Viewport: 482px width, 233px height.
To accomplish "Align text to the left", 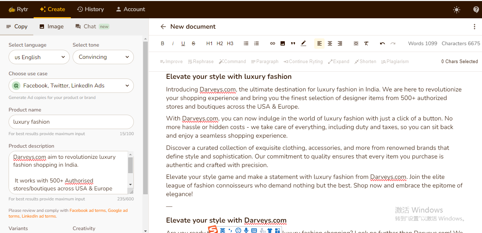I will (320, 43).
